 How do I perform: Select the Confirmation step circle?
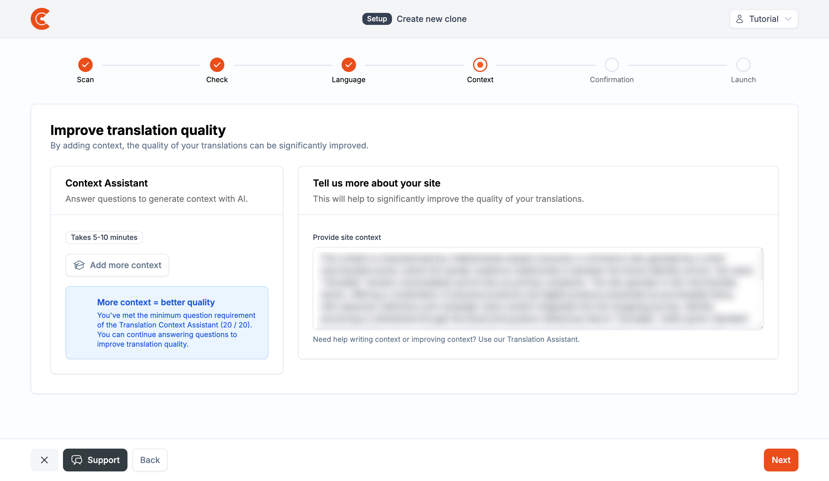pyautogui.click(x=612, y=65)
